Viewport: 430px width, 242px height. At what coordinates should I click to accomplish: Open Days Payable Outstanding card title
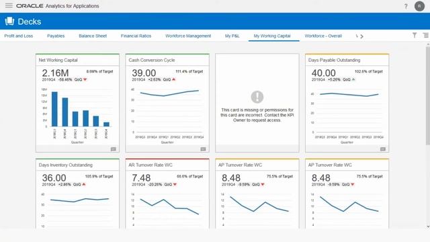coord(334,60)
